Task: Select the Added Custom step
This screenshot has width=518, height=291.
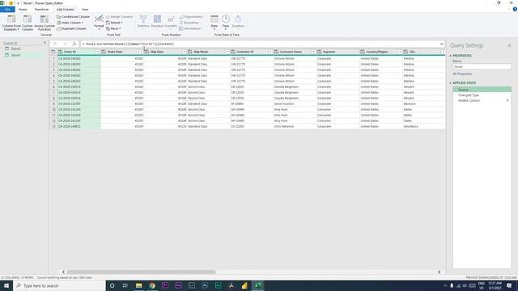Action: coord(469,100)
